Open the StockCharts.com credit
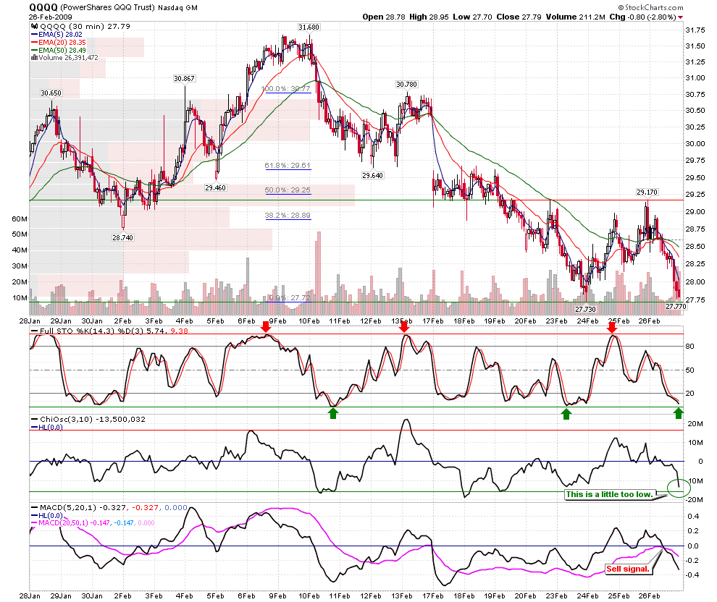The height and width of the screenshot is (602, 717). (x=650, y=7)
